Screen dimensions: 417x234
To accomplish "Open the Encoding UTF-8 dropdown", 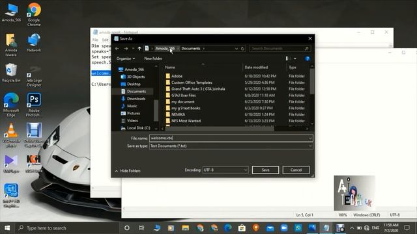I will [225, 170].
